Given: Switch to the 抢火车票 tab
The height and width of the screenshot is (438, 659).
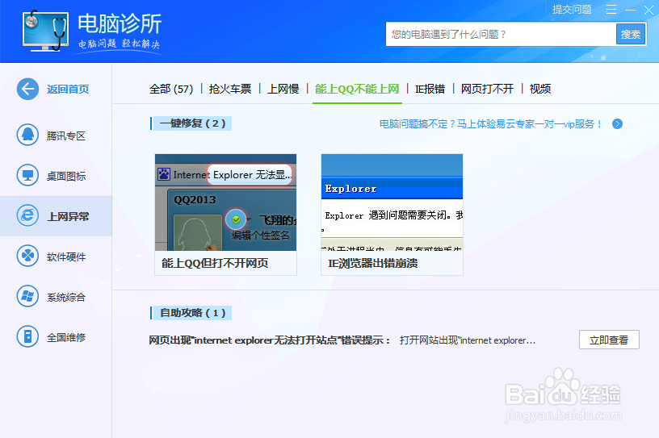Looking at the screenshot, I should [x=230, y=89].
